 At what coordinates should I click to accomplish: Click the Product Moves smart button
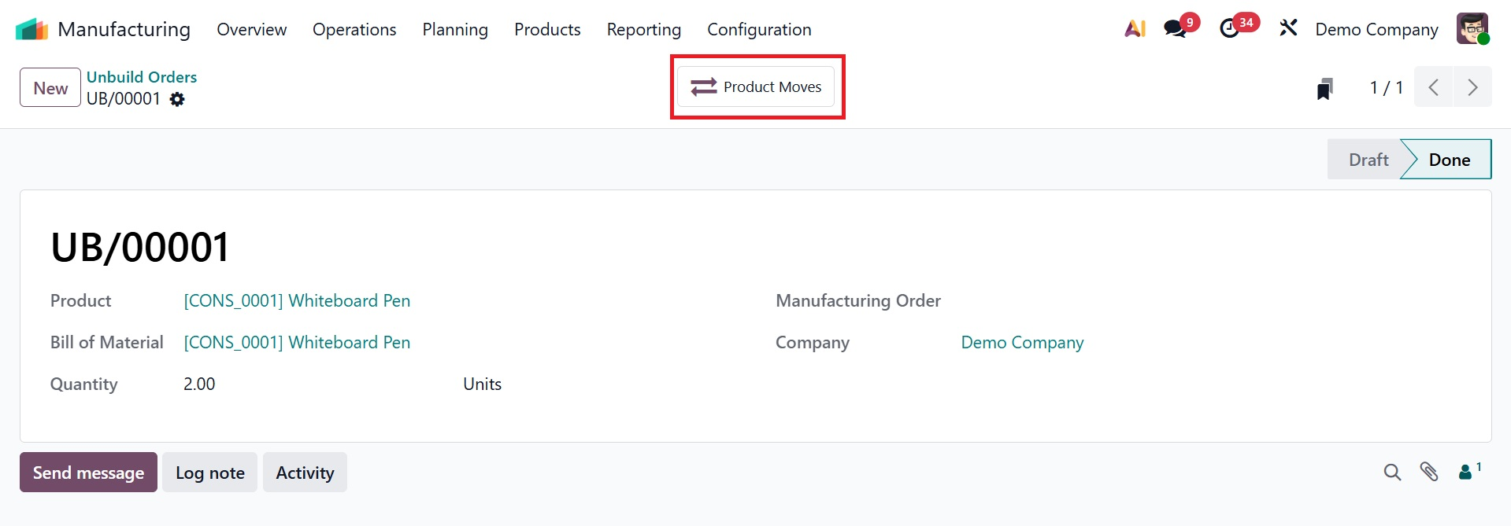coord(756,86)
